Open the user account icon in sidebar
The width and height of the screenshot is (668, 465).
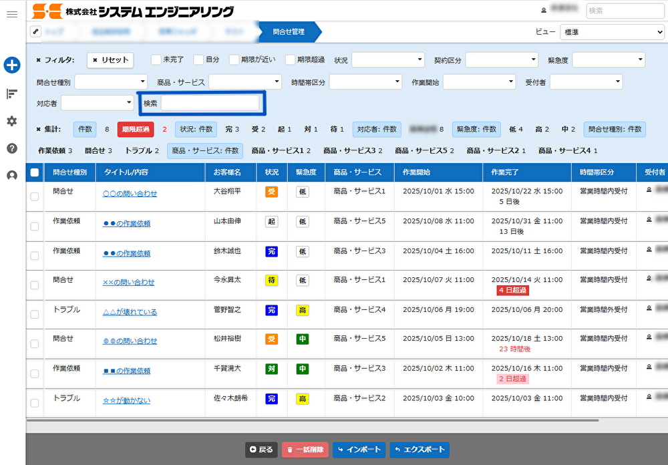[x=12, y=176]
